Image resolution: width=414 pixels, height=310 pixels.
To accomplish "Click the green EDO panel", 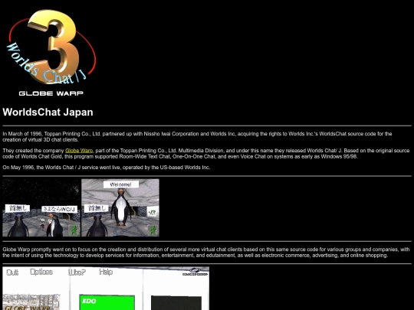I will tap(107, 302).
